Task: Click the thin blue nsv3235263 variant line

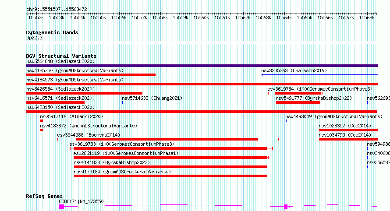Action: click(x=319, y=74)
